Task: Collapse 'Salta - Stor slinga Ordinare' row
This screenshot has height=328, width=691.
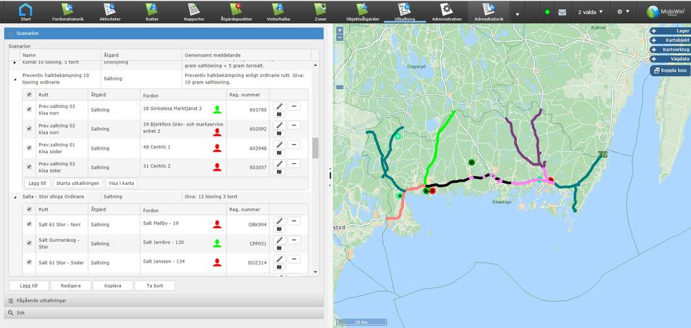Action: (15, 197)
